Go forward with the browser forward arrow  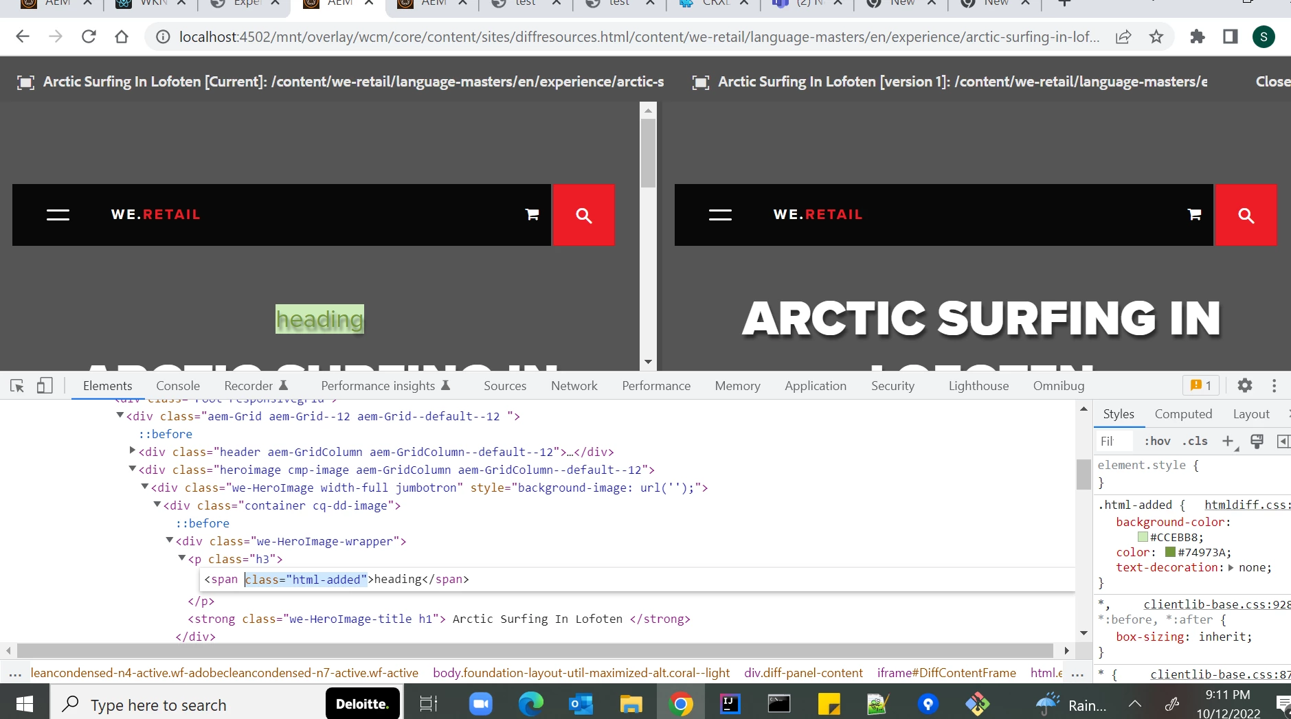click(x=56, y=36)
